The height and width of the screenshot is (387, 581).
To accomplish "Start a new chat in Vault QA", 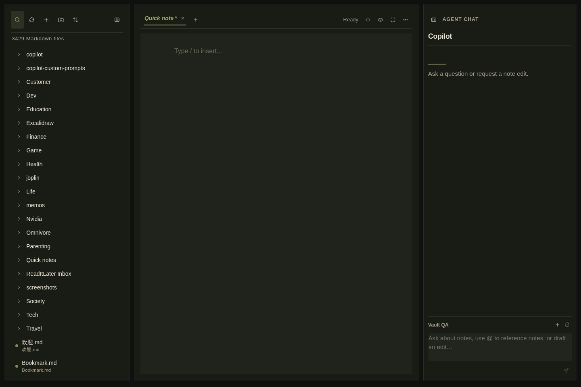I will click(x=558, y=325).
